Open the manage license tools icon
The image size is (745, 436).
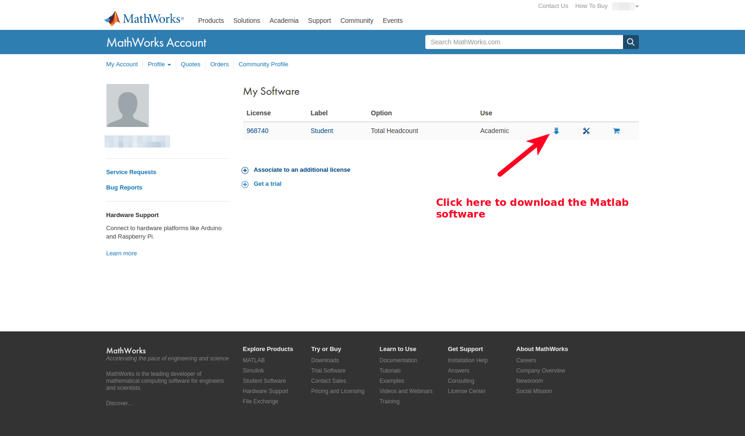tap(586, 131)
